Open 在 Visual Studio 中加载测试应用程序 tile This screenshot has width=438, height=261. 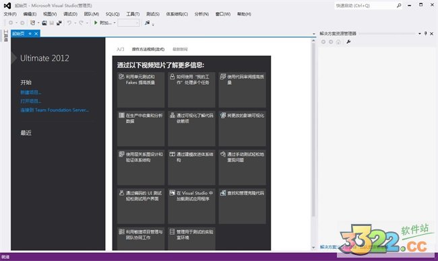191,206
